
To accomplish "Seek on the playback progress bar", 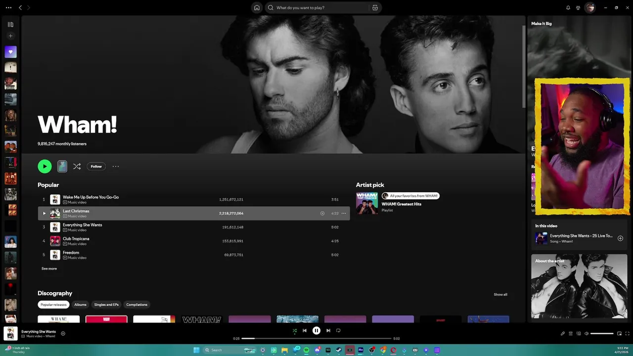I will 316,339.
